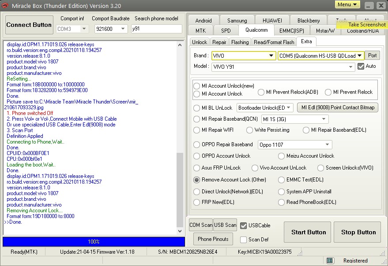Click the Search phone model input field
Viewport: 388px width, 266px height.
click(x=157, y=29)
